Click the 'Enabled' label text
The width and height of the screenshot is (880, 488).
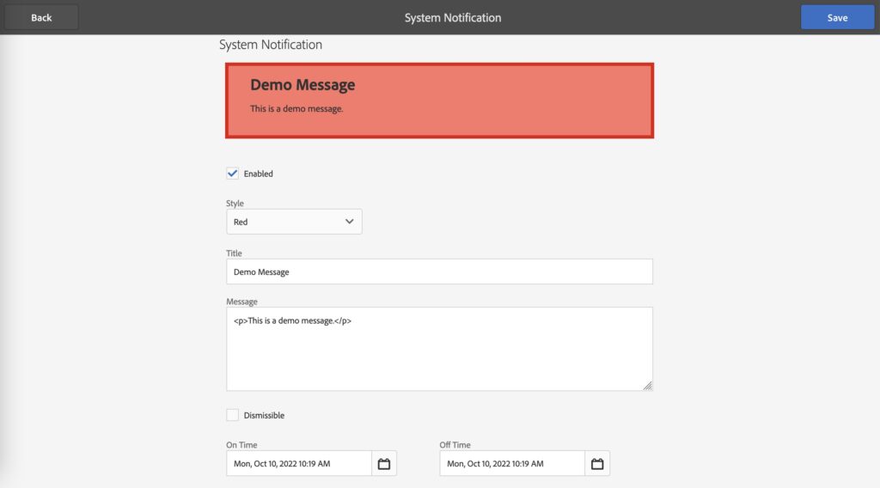pos(258,174)
